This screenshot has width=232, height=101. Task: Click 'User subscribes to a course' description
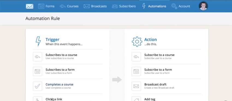pyautogui.click(x=60, y=58)
